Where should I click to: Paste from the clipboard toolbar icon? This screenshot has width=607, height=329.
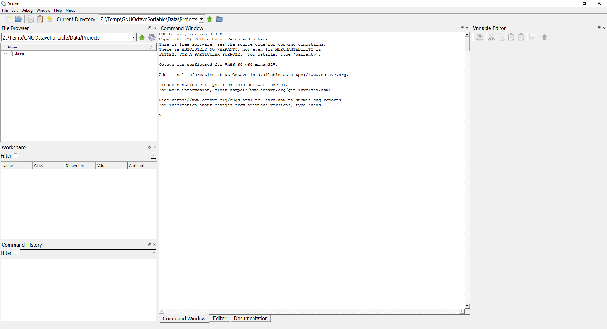coord(40,19)
